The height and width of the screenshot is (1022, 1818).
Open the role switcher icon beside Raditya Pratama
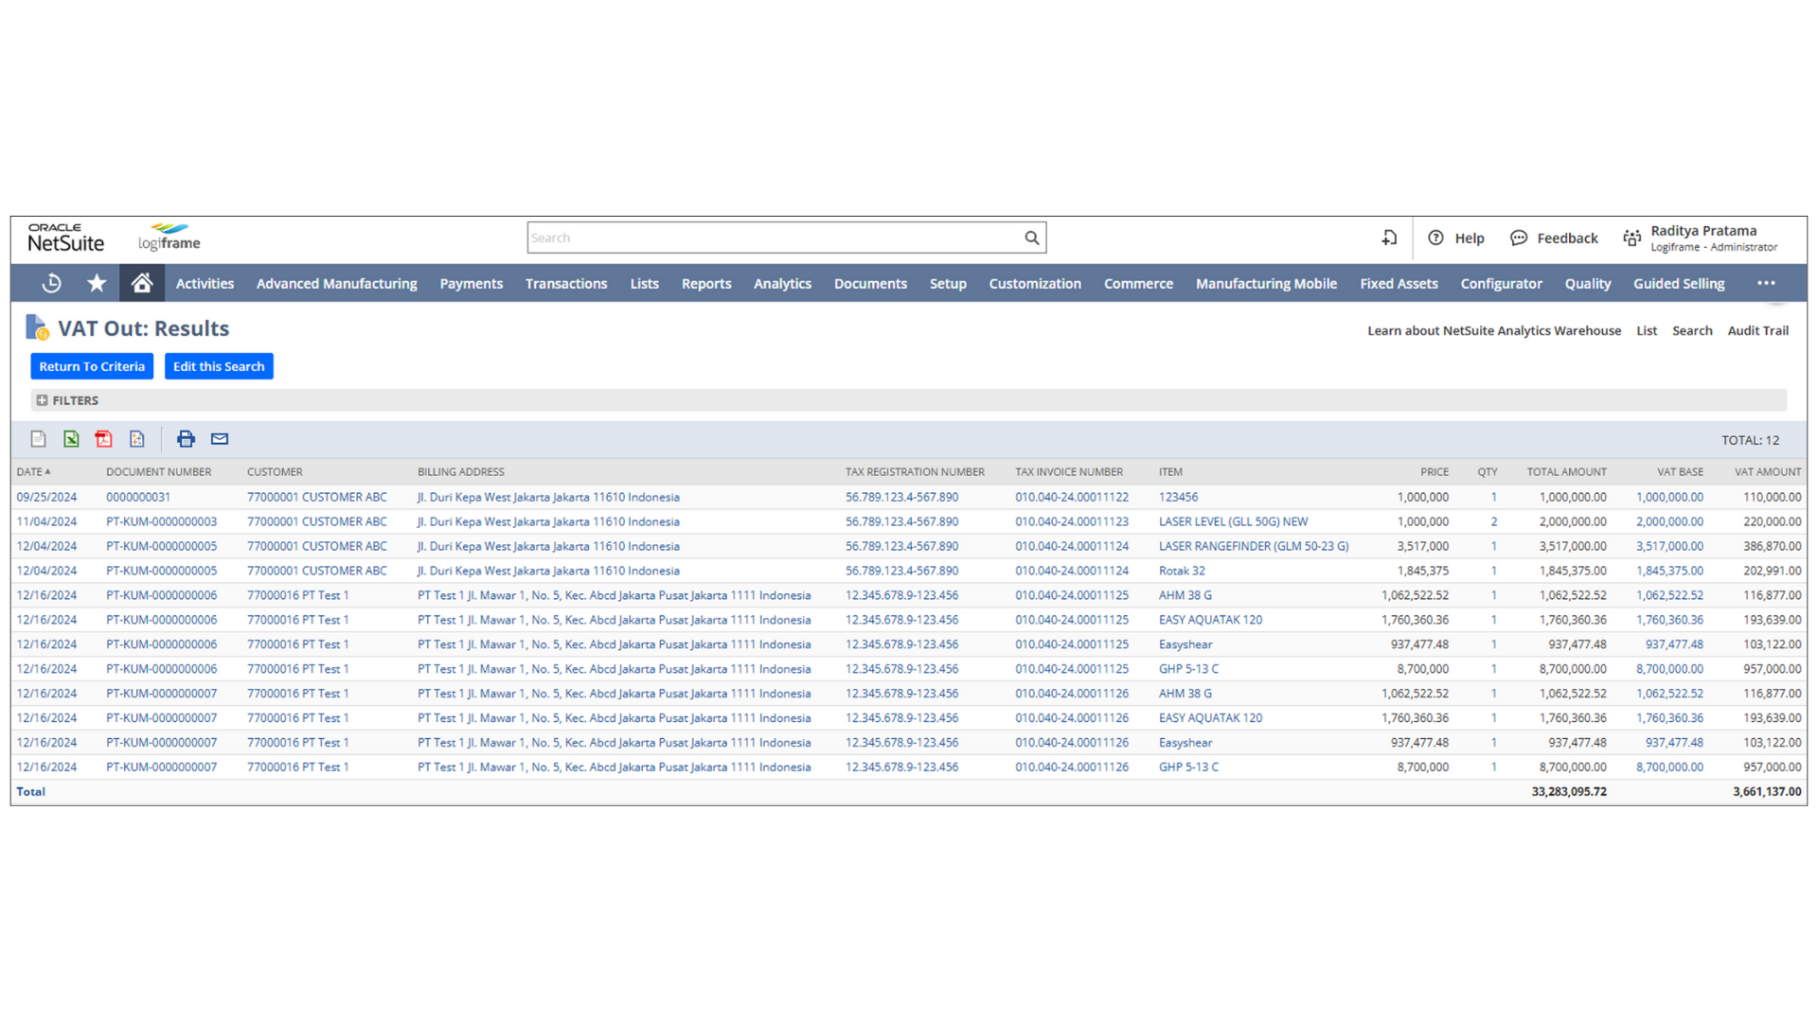1631,238
